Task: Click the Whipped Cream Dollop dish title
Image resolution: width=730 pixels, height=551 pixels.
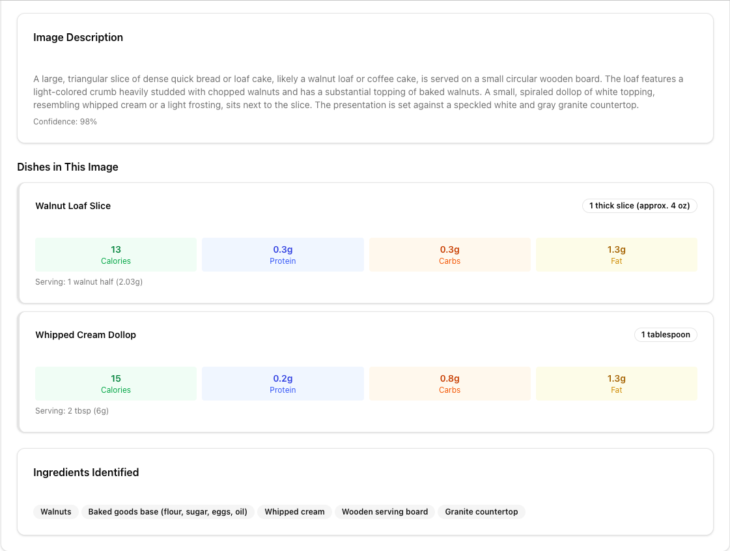Action: click(85, 335)
